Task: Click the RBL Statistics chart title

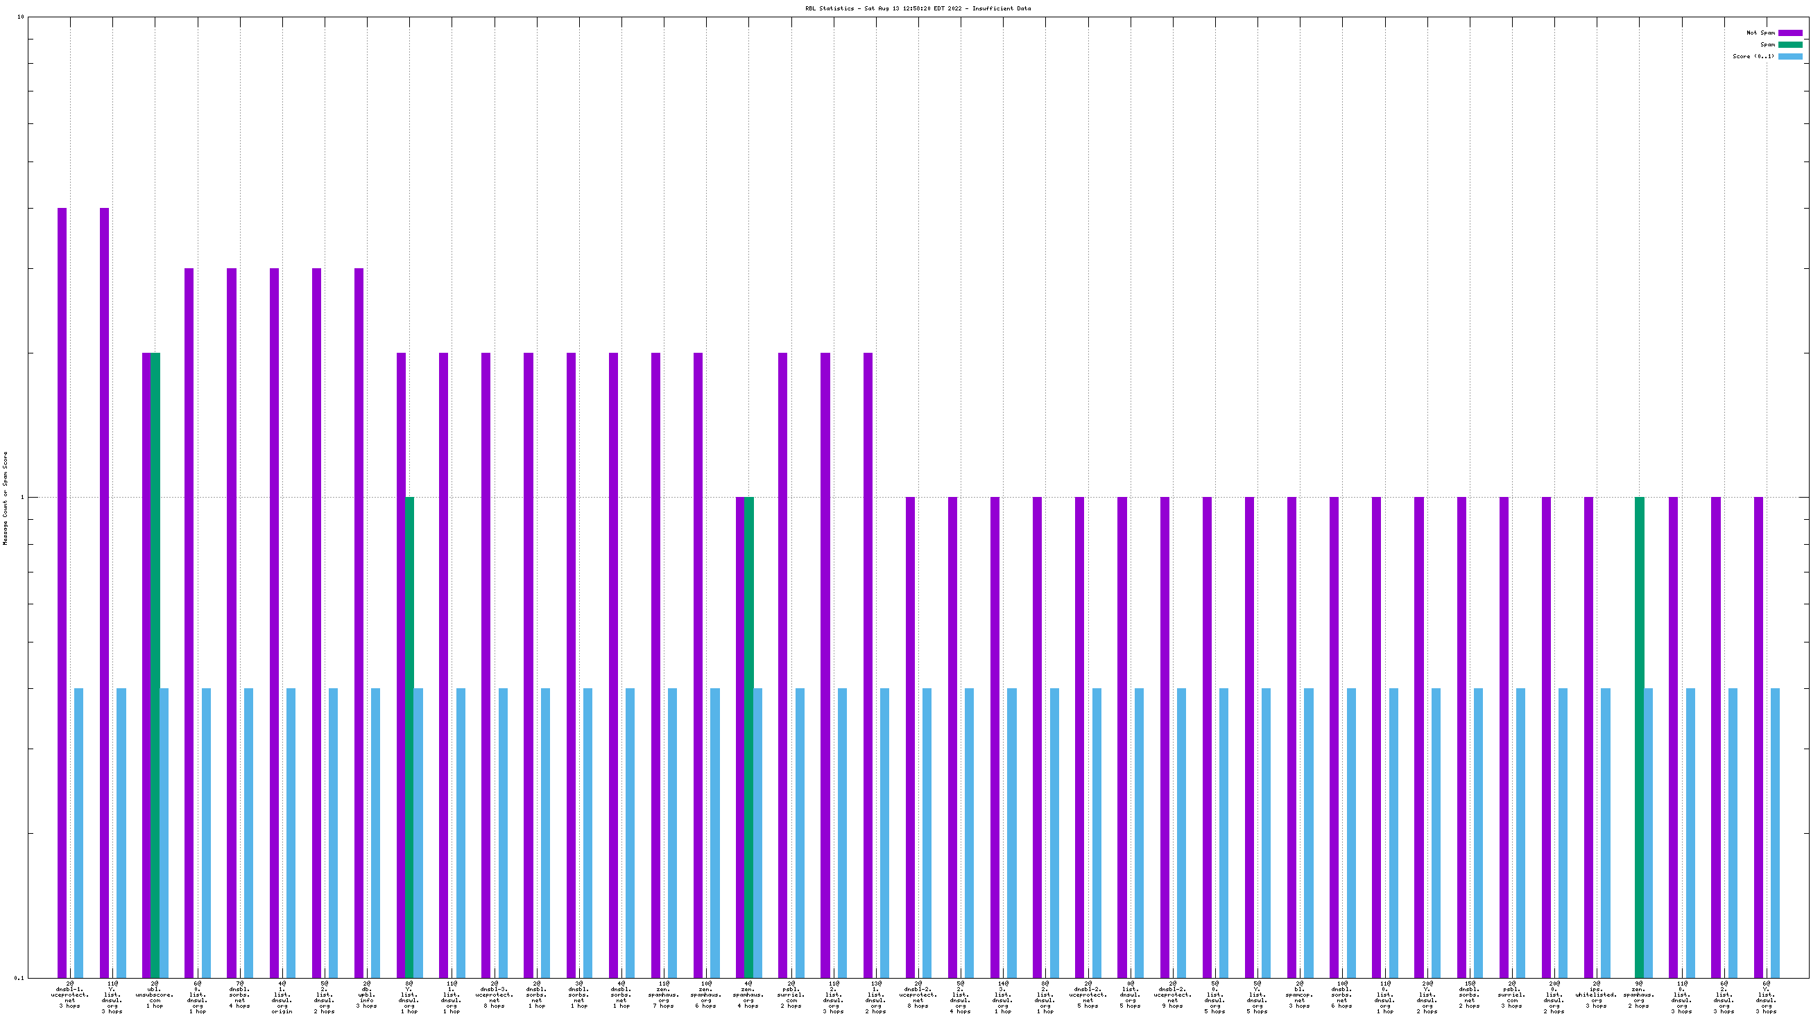Action: (x=917, y=8)
